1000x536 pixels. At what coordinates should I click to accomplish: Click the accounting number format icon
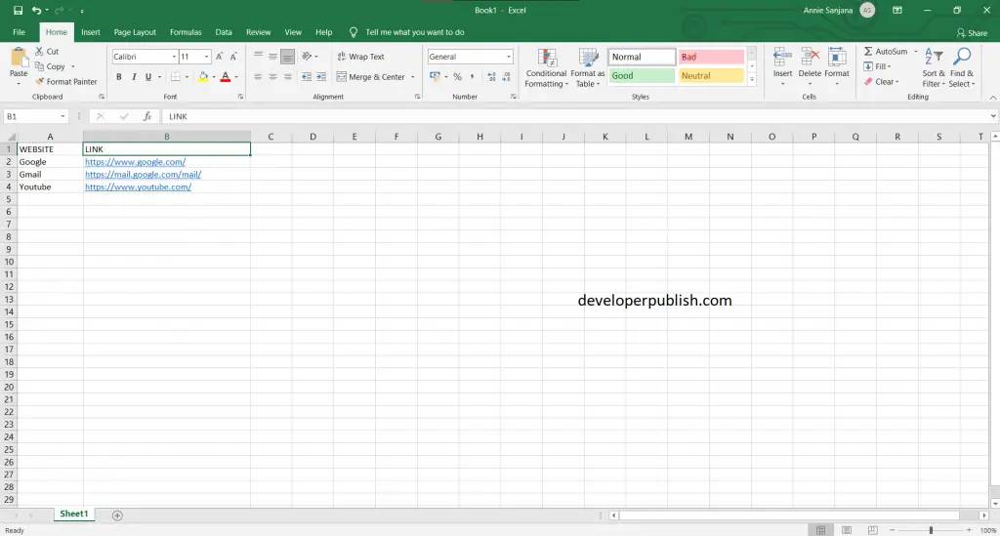point(435,77)
